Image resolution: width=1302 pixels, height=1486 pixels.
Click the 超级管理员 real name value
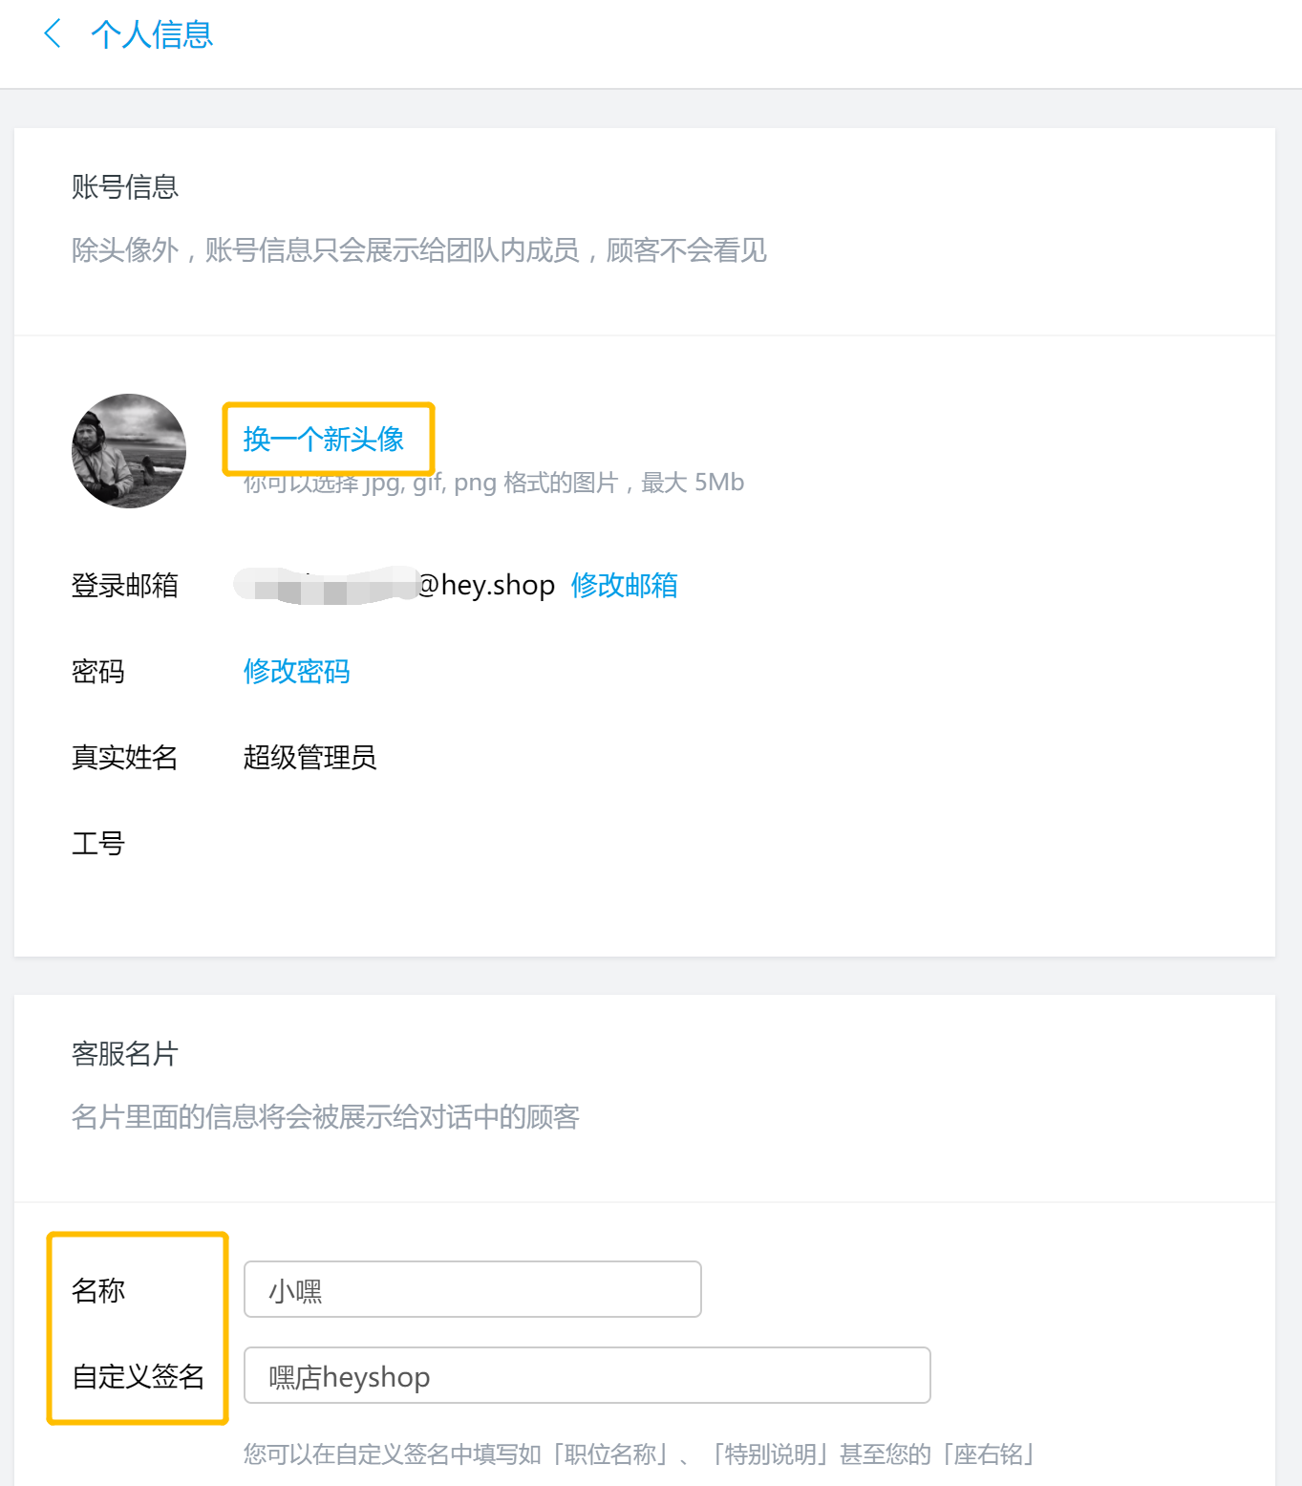pyautogui.click(x=309, y=757)
